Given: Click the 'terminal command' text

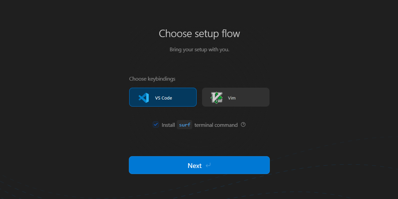Looking at the screenshot, I should point(216,125).
